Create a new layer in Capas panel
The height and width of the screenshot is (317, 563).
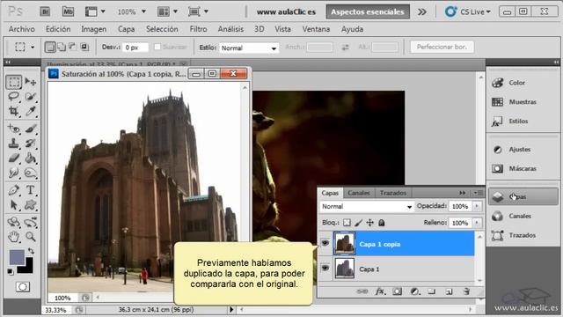449,291
